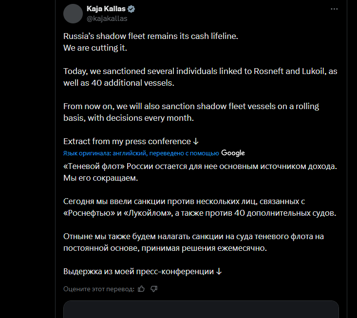Click the "Язык оригинала: английский" translation label

pyautogui.click(x=141, y=153)
